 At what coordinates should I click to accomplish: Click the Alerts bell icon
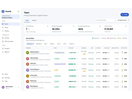pos(3,27)
